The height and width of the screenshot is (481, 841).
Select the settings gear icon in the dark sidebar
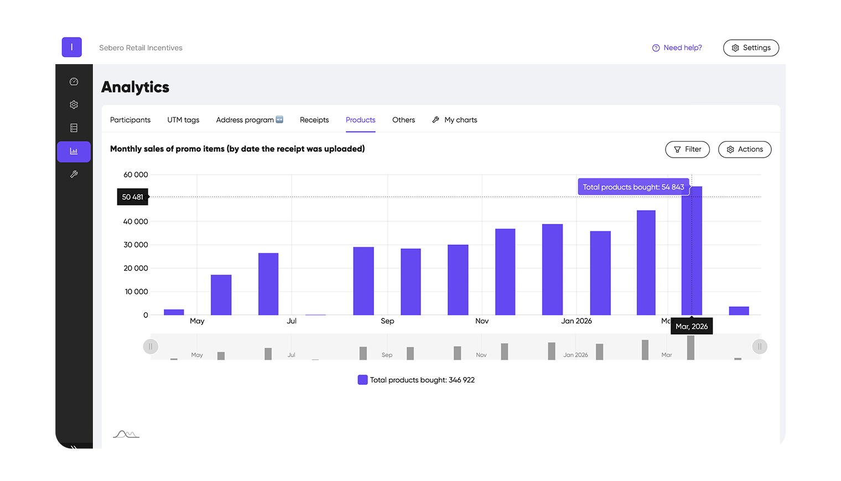(x=74, y=104)
